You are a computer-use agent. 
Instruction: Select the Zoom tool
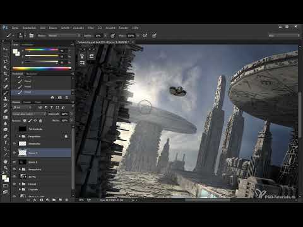(x=6, y=168)
